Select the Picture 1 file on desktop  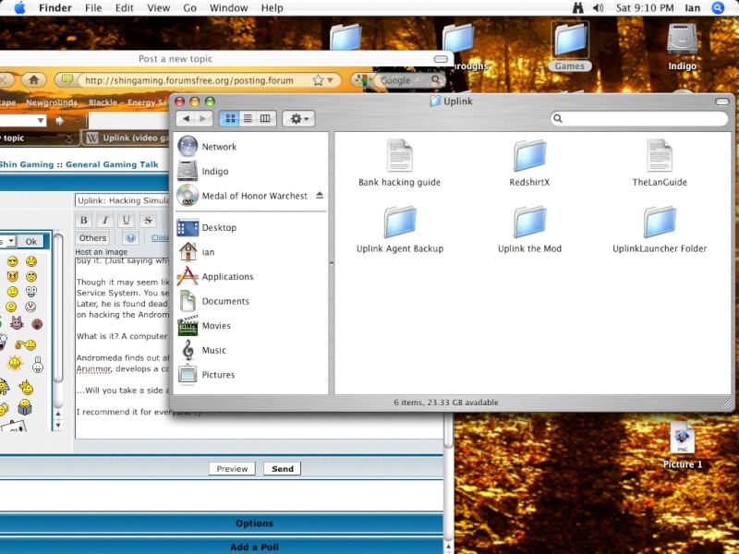click(682, 444)
